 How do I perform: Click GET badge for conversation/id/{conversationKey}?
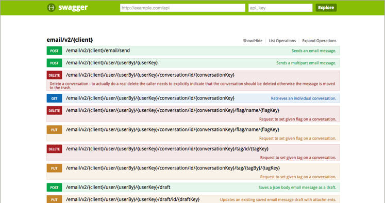point(54,98)
